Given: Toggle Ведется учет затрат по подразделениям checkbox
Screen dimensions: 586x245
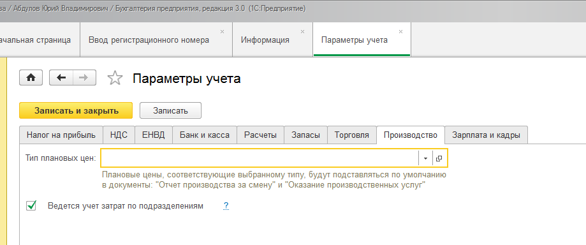Looking at the screenshot, I should point(31,205).
